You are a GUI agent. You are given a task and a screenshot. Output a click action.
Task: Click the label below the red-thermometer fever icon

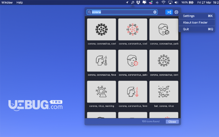click(133, 106)
